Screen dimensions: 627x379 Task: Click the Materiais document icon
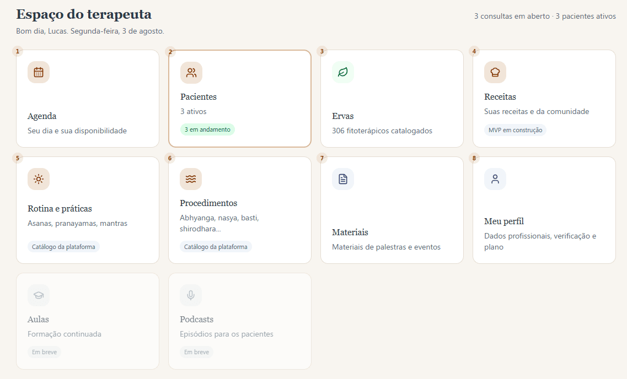(342, 179)
